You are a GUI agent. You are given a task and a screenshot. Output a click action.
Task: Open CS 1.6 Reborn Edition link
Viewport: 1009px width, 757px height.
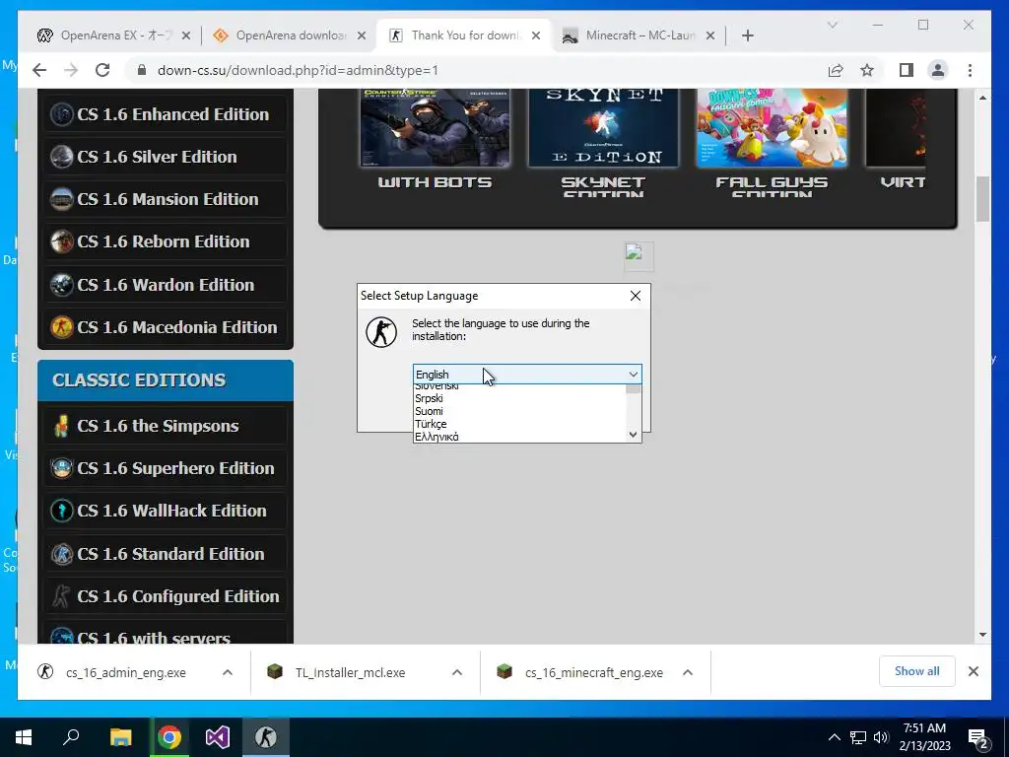(x=163, y=242)
